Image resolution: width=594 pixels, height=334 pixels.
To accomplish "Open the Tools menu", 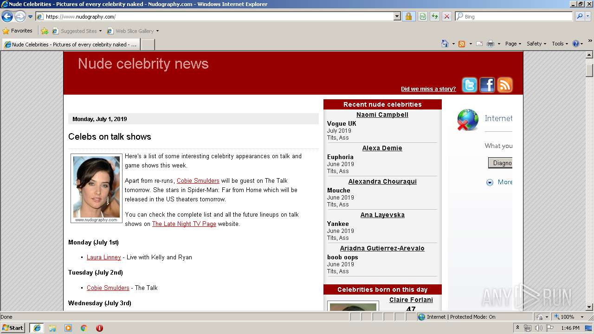I will [x=560, y=44].
